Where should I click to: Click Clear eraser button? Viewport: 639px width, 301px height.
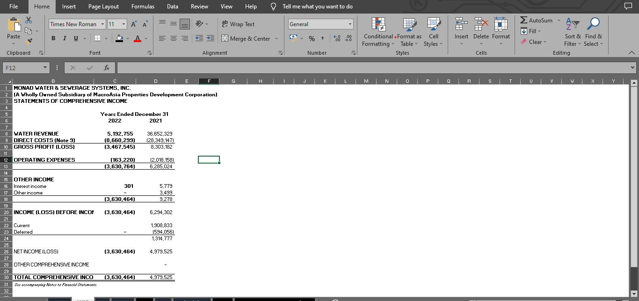(534, 42)
